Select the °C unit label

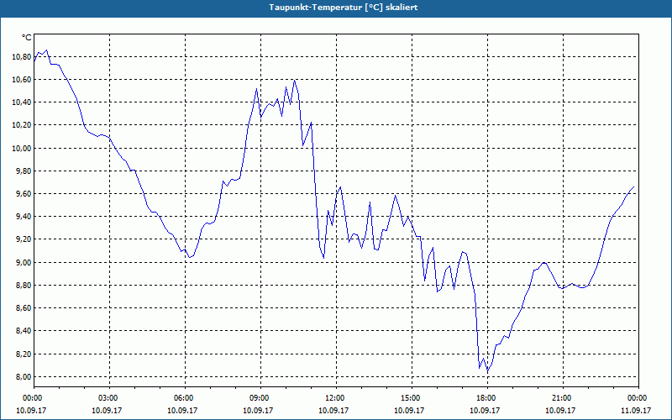click(26, 38)
